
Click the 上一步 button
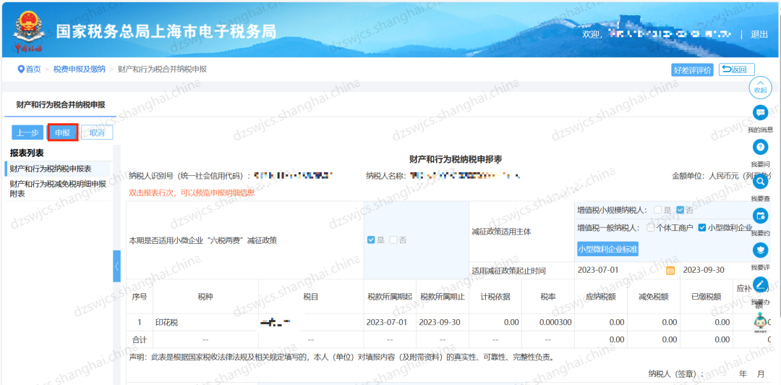[x=27, y=132]
